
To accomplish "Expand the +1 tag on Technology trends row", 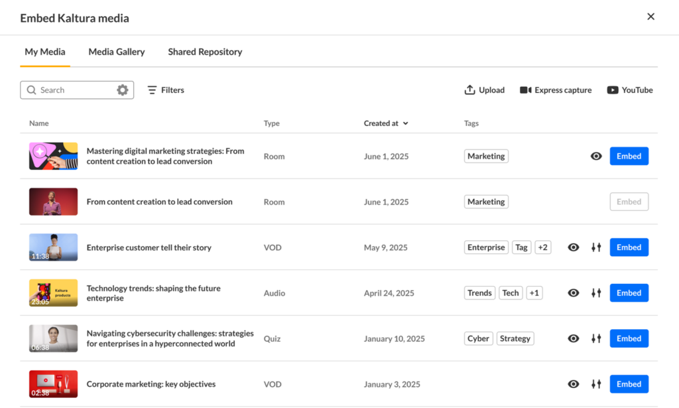I will (x=534, y=293).
